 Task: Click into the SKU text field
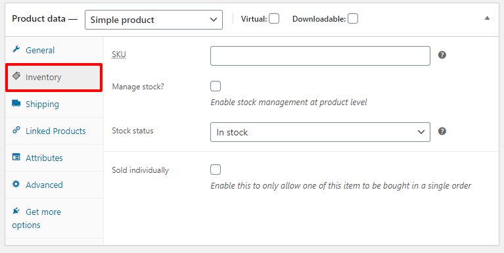(x=320, y=56)
